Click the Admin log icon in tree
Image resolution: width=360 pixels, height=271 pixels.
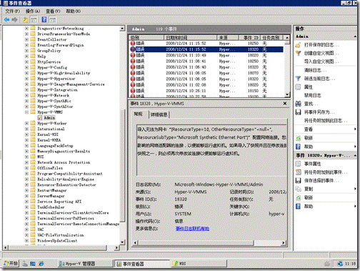coord(40,118)
